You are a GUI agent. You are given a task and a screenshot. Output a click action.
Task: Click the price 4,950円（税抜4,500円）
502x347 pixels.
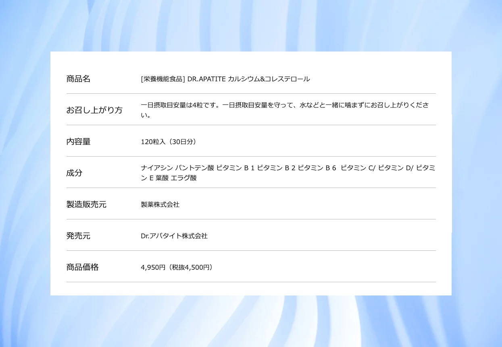point(178,267)
